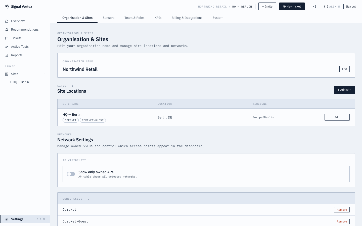This screenshot has height=226, width=362.
Task: Click the Invite button
Action: point(267,7)
